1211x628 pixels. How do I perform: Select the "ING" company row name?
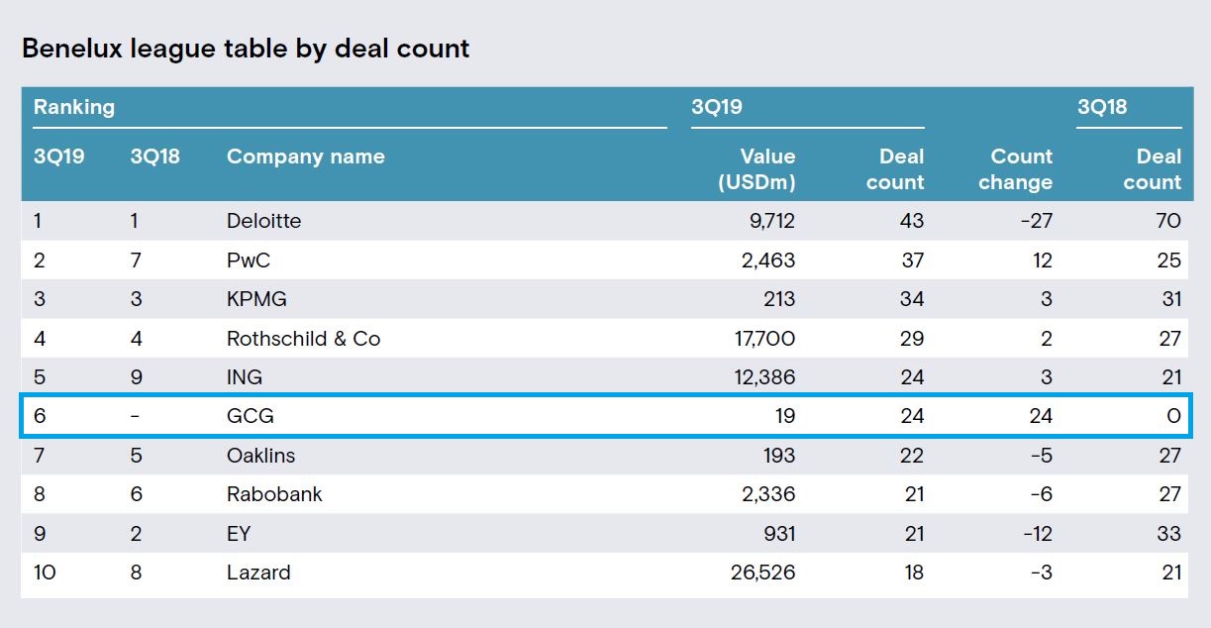pos(245,377)
